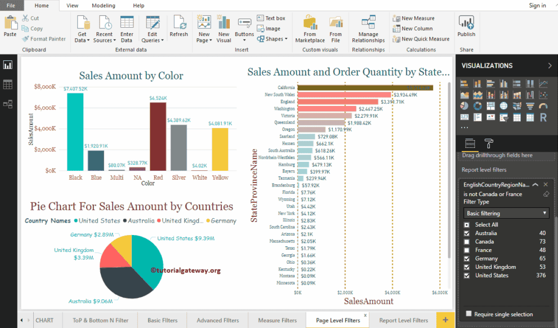The width and height of the screenshot is (558, 328).
Task: Select the treemap visualization icon
Action: [490, 105]
